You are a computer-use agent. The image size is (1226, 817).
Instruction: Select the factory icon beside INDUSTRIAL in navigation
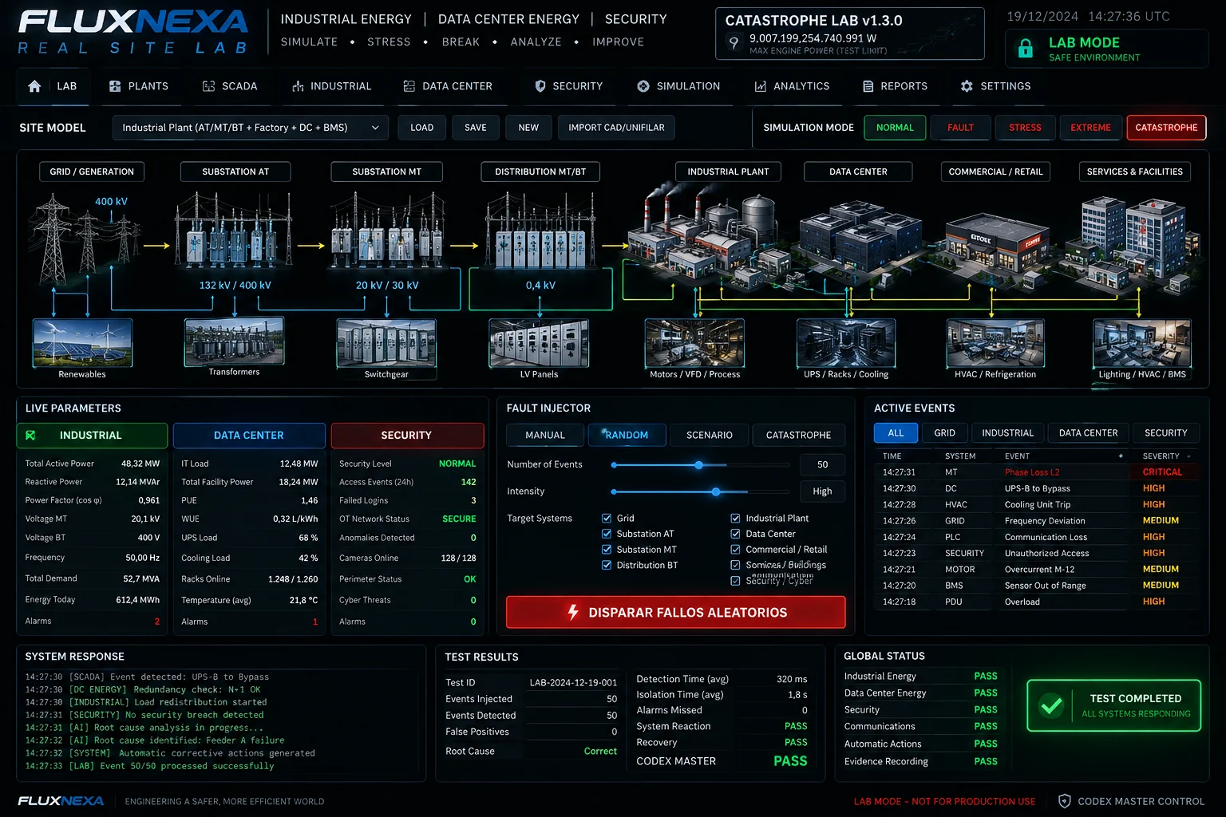click(298, 86)
